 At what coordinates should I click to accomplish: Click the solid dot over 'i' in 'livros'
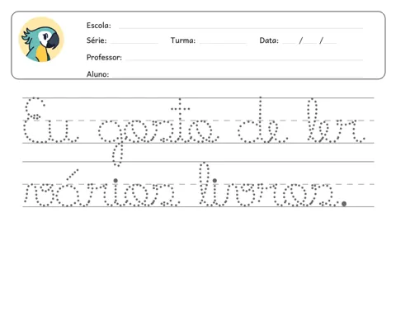point(214,181)
